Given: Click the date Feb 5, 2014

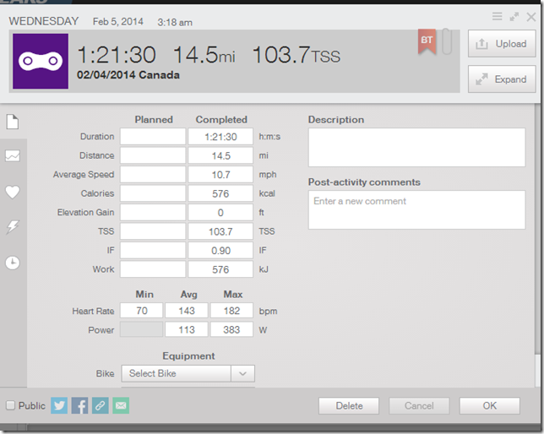Looking at the screenshot, I should 118,22.
